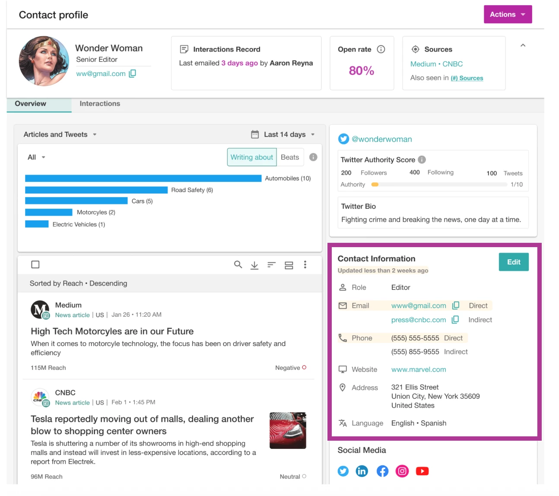Copy the www@gmail.com direct email
The width and height of the screenshot is (559, 496).
pyautogui.click(x=456, y=305)
